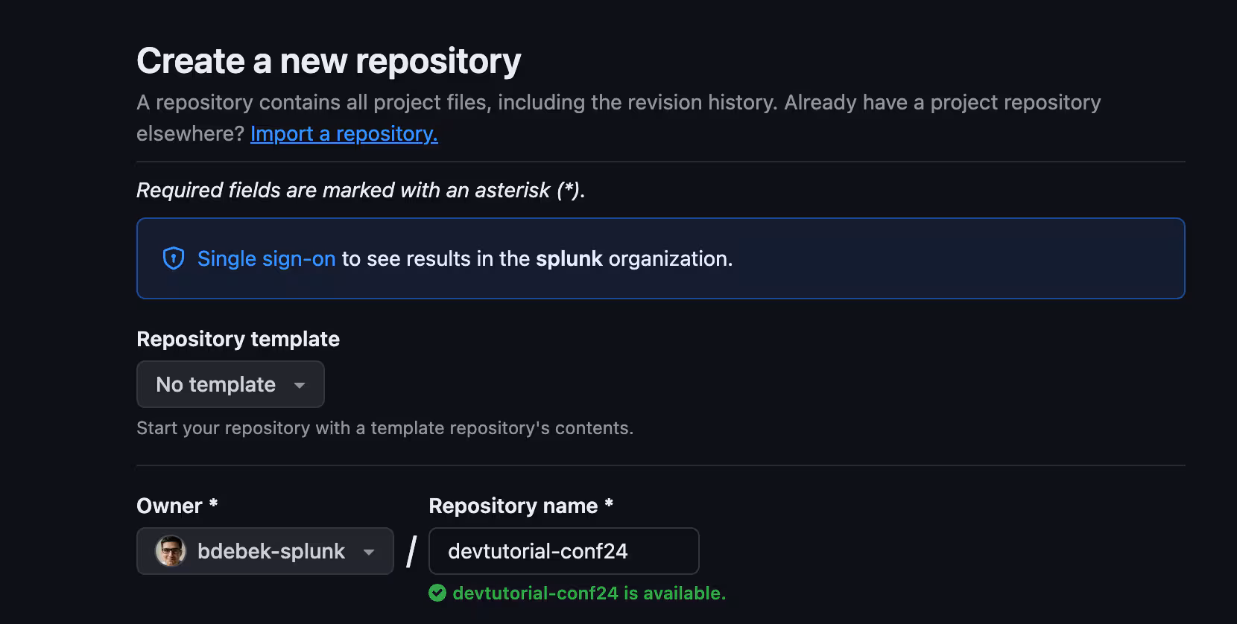Click the green checkmark availability icon
The height and width of the screenshot is (624, 1237).
tap(437, 593)
